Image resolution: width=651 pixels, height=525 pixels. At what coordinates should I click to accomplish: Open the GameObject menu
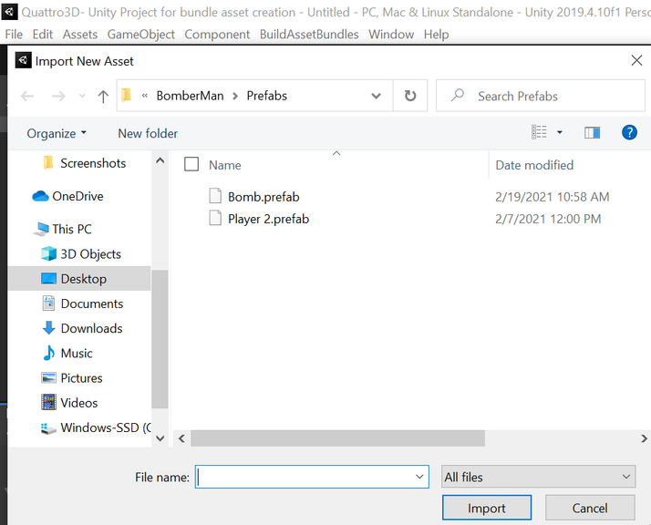141,34
